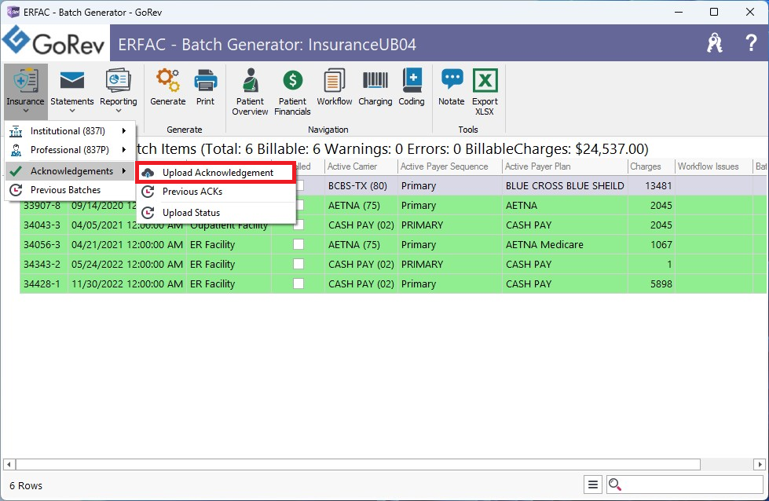Select AETNA Medicare plan cell
Image resolution: width=769 pixels, height=501 pixels.
click(x=565, y=245)
